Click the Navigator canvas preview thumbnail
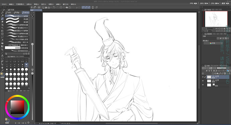This screenshot has height=125, width=231. [216, 19]
